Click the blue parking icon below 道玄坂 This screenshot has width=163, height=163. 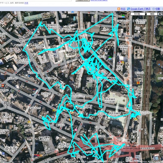pyautogui.click(x=3, y=154)
